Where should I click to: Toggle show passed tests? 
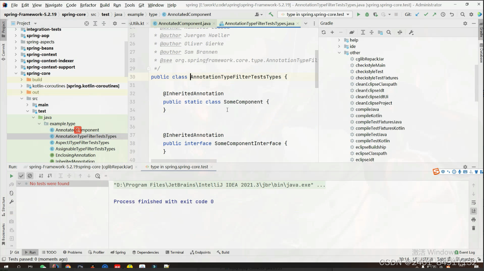click(21, 176)
